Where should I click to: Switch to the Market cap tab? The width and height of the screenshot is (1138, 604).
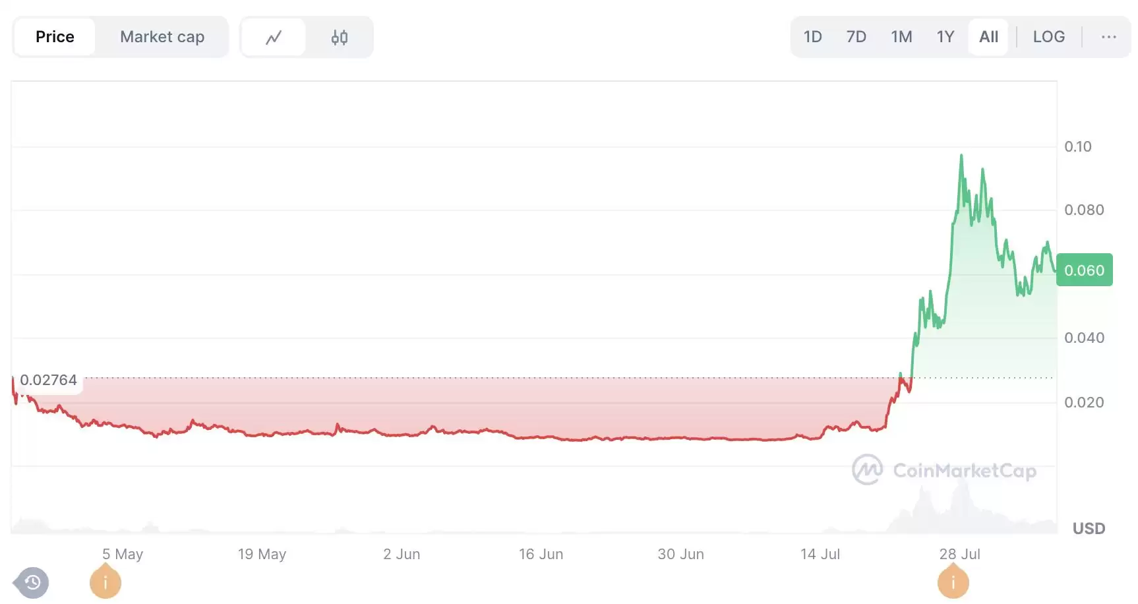click(x=162, y=37)
